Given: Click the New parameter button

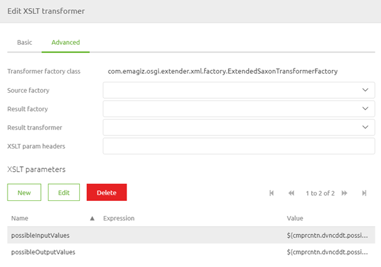Looking at the screenshot, I should click(25, 193).
